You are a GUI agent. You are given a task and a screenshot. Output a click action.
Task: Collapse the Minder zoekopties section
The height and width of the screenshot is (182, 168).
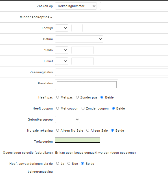36,17
